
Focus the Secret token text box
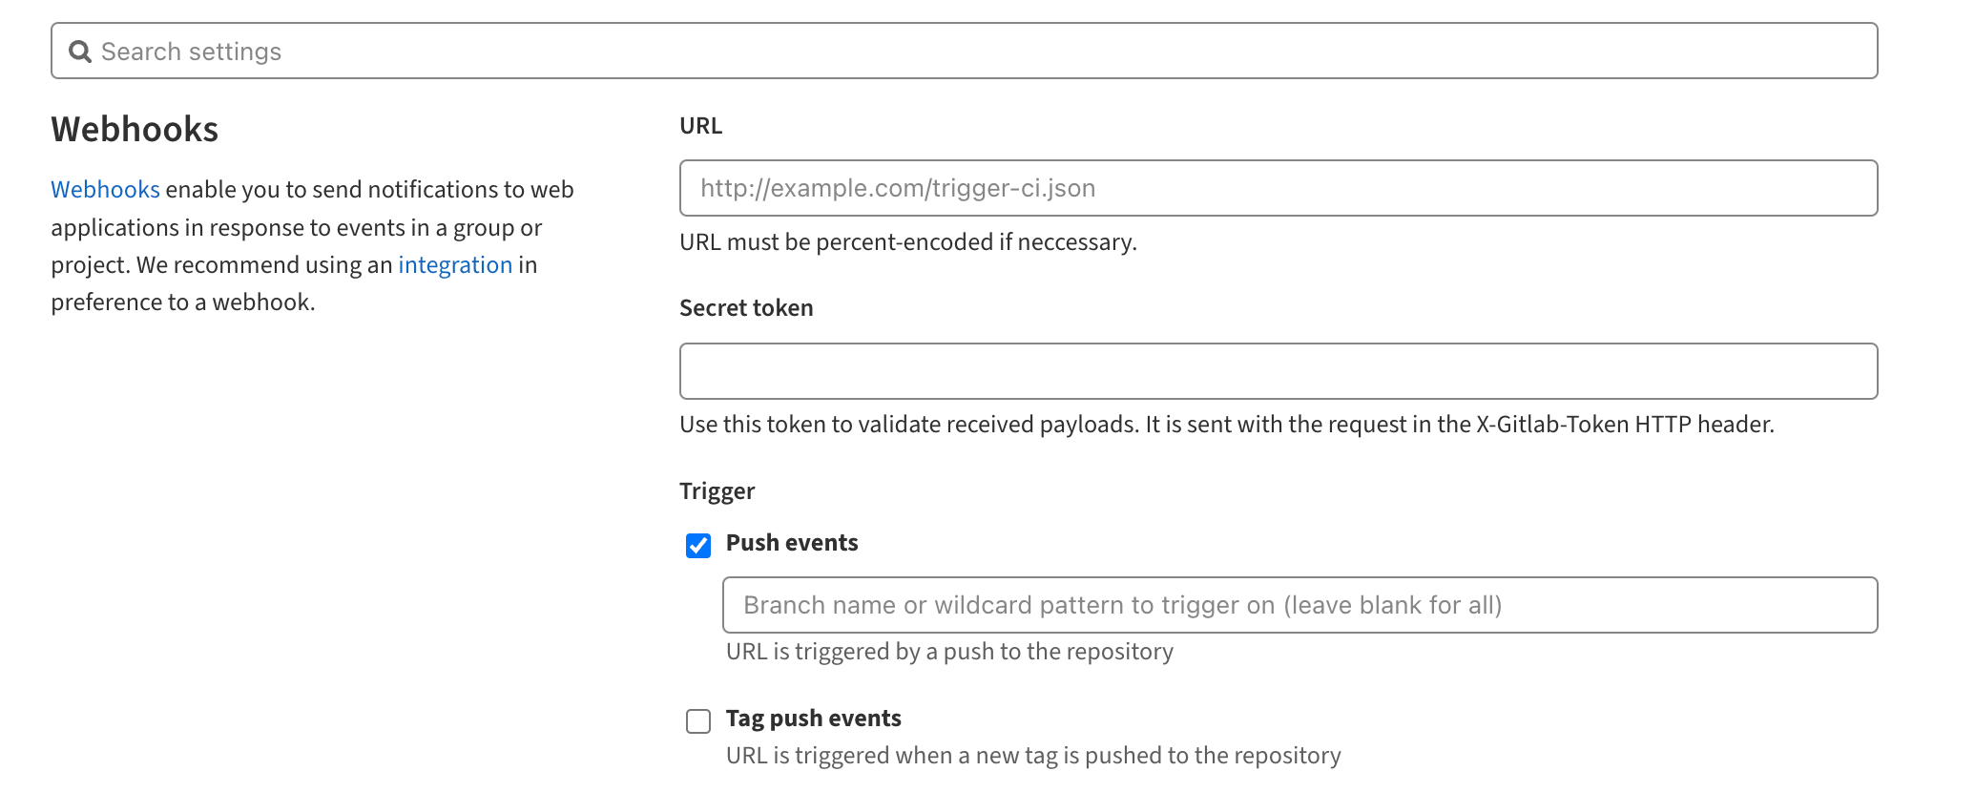click(1279, 371)
